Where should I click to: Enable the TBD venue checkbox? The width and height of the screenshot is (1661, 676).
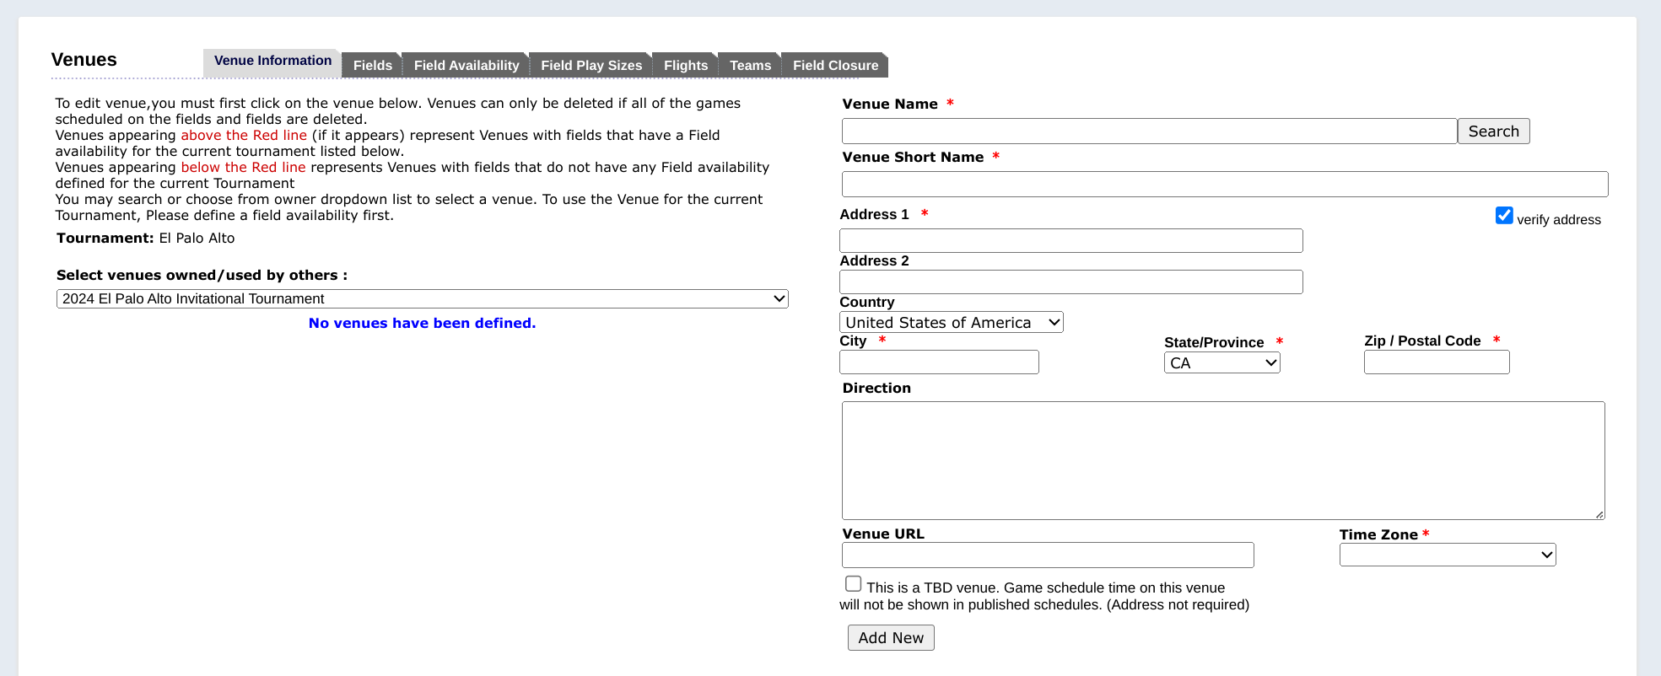[x=853, y=584]
